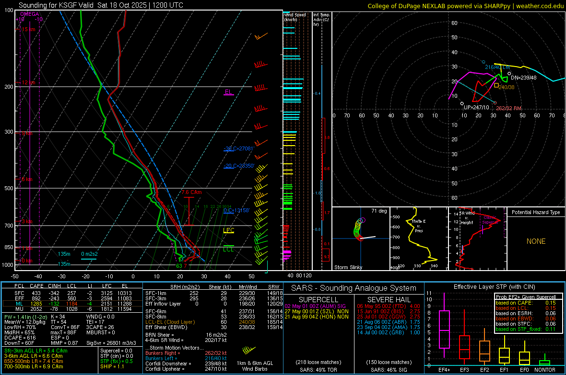This screenshot has width=566, height=375.
Task: Click the magenta EF4+ box plot
Action: (x=444, y=326)
